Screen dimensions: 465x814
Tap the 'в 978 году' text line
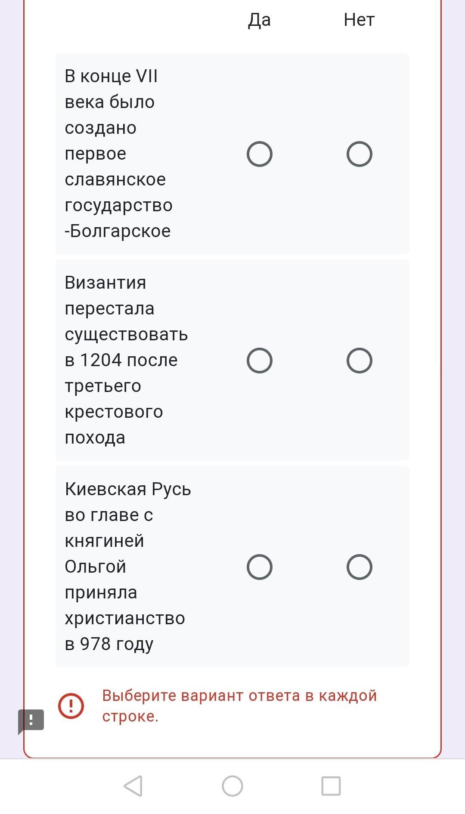coord(109,644)
